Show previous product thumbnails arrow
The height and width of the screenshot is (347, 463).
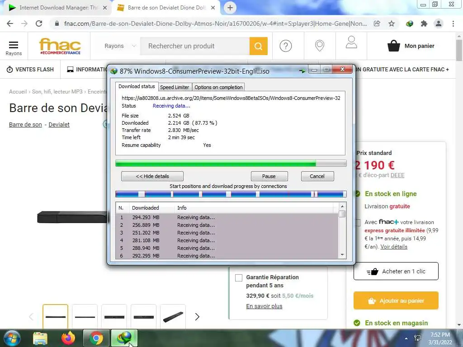pos(31,317)
